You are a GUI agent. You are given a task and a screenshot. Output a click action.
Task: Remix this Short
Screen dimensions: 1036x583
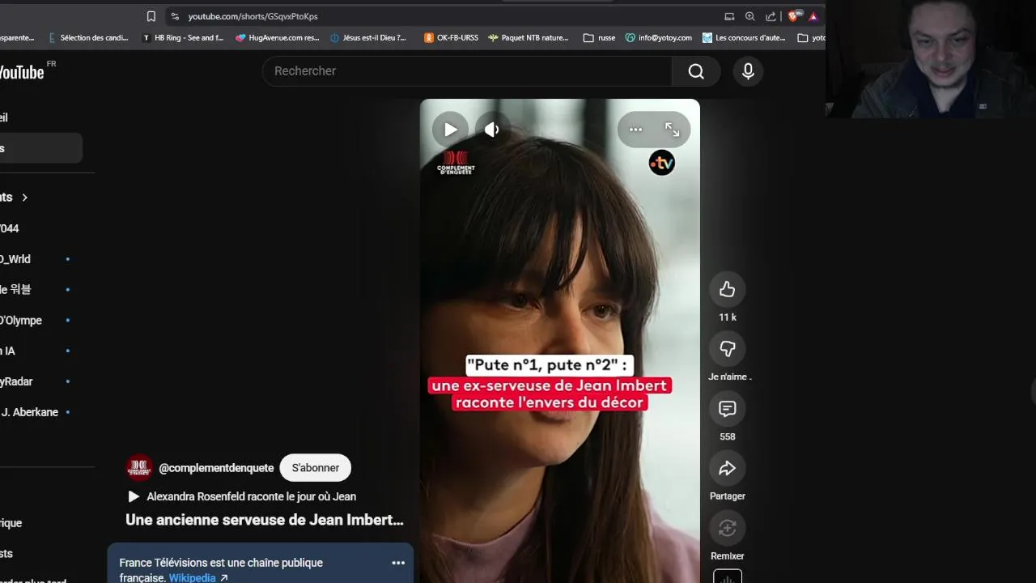click(x=727, y=529)
